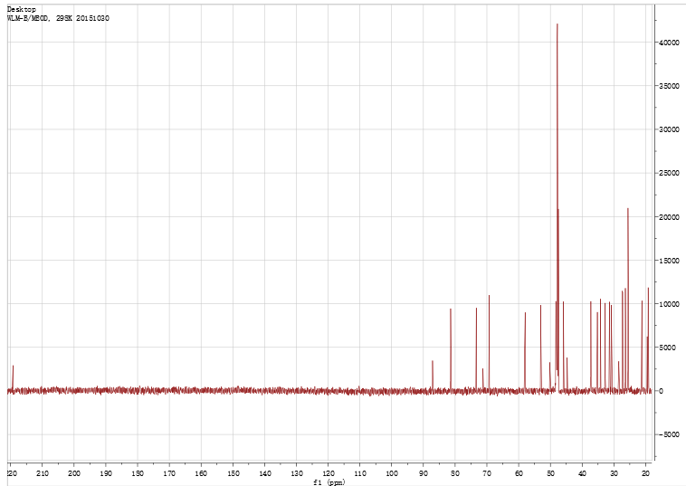686x486 pixels.
Task: Click the 'f1 (ppm)' axis title
Action: pos(329,482)
